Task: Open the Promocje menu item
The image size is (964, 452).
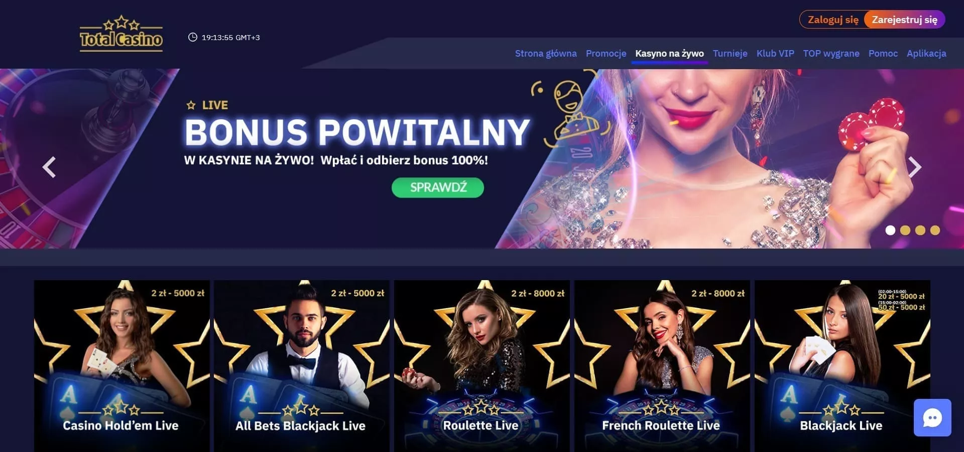Action: pyautogui.click(x=606, y=53)
